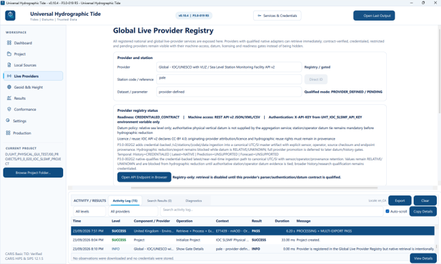Toggle the Auto-scroll checkbox
The width and height of the screenshot is (441, 264).
point(388,211)
